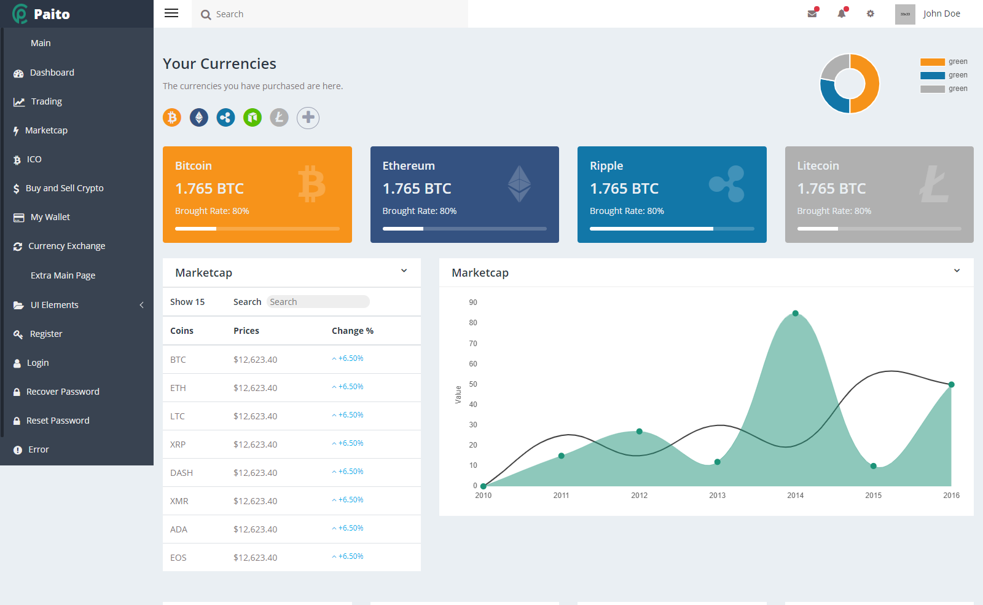Expand the UI Elements submenu
This screenshot has height=605, width=983.
77,305
